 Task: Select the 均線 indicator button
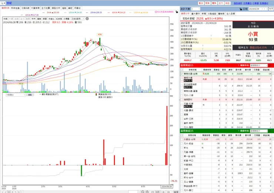tap(6, 19)
